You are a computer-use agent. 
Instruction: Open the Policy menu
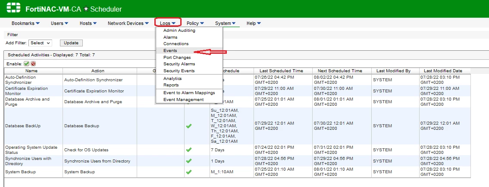(195, 23)
